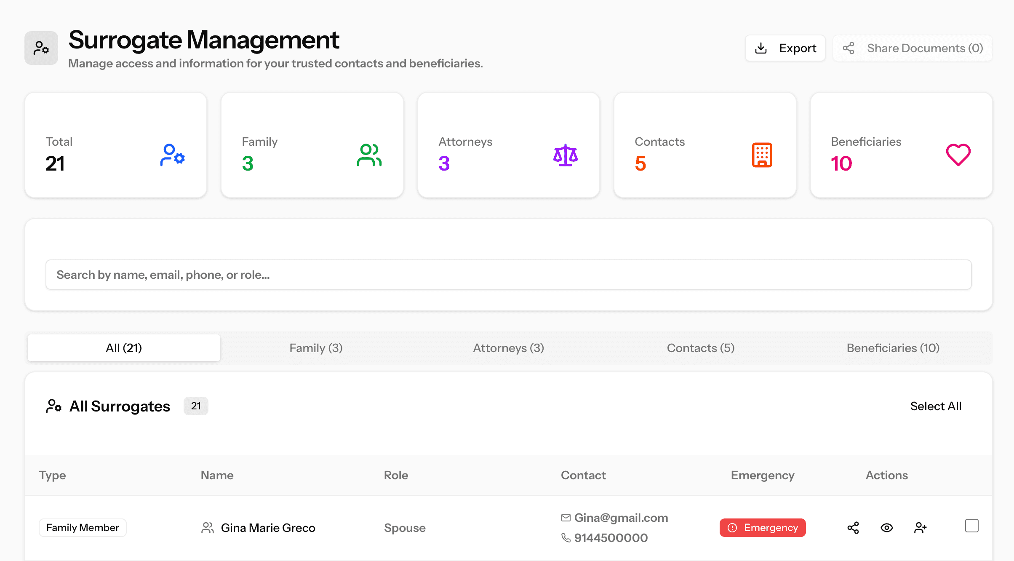The height and width of the screenshot is (561, 1014).
Task: Click the orange Contacts building icon
Action: click(762, 155)
